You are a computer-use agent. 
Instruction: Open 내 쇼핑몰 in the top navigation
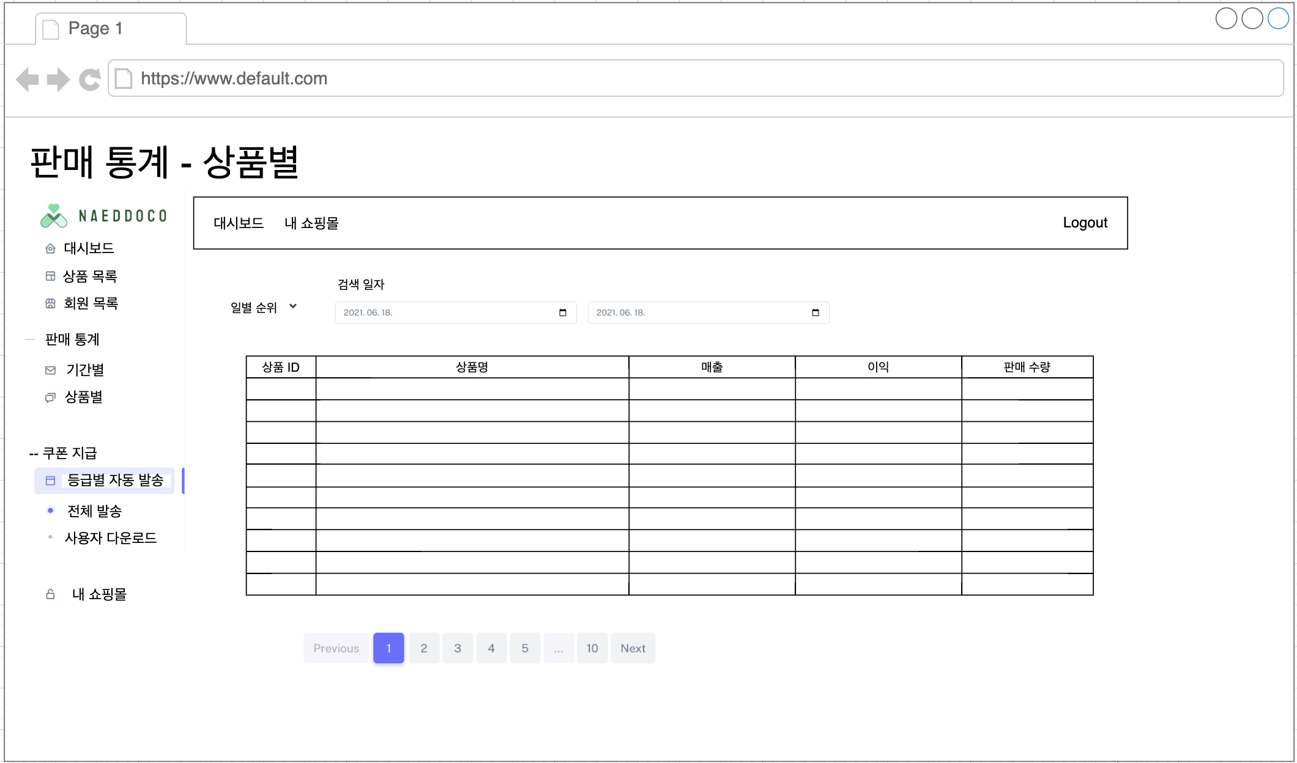(x=311, y=223)
